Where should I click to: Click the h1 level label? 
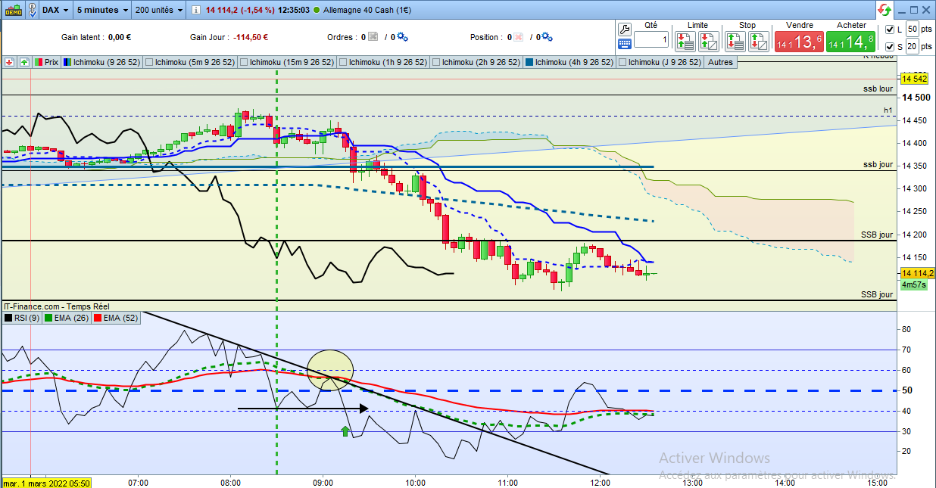pos(888,110)
